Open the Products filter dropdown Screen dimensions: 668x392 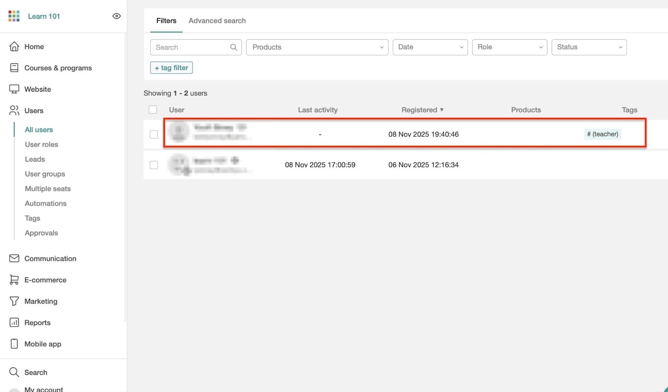point(317,47)
